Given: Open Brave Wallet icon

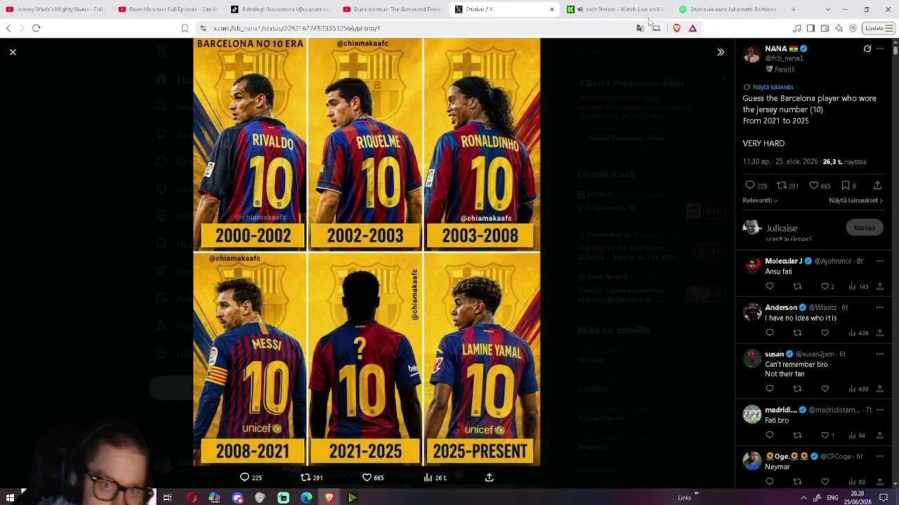Looking at the screenshot, I should [825, 28].
